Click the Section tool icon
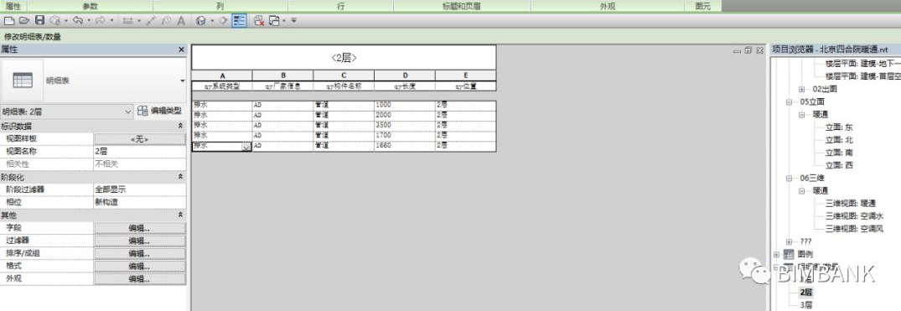Image resolution: width=901 pixels, height=311 pixels. 224,21
